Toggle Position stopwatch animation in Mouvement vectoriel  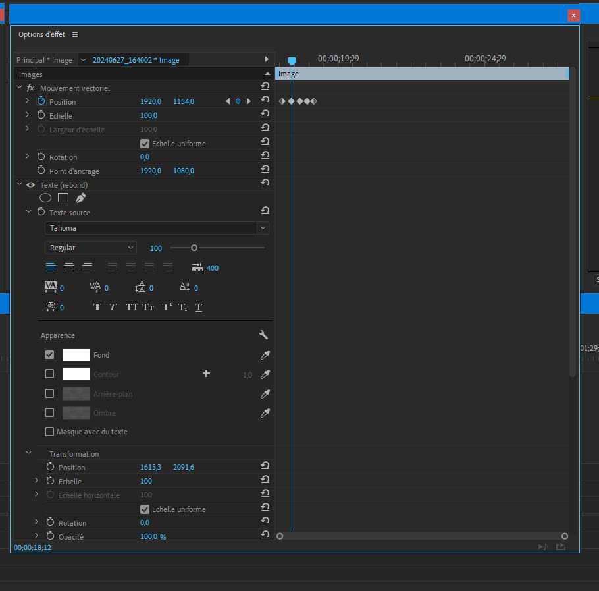pyautogui.click(x=41, y=101)
